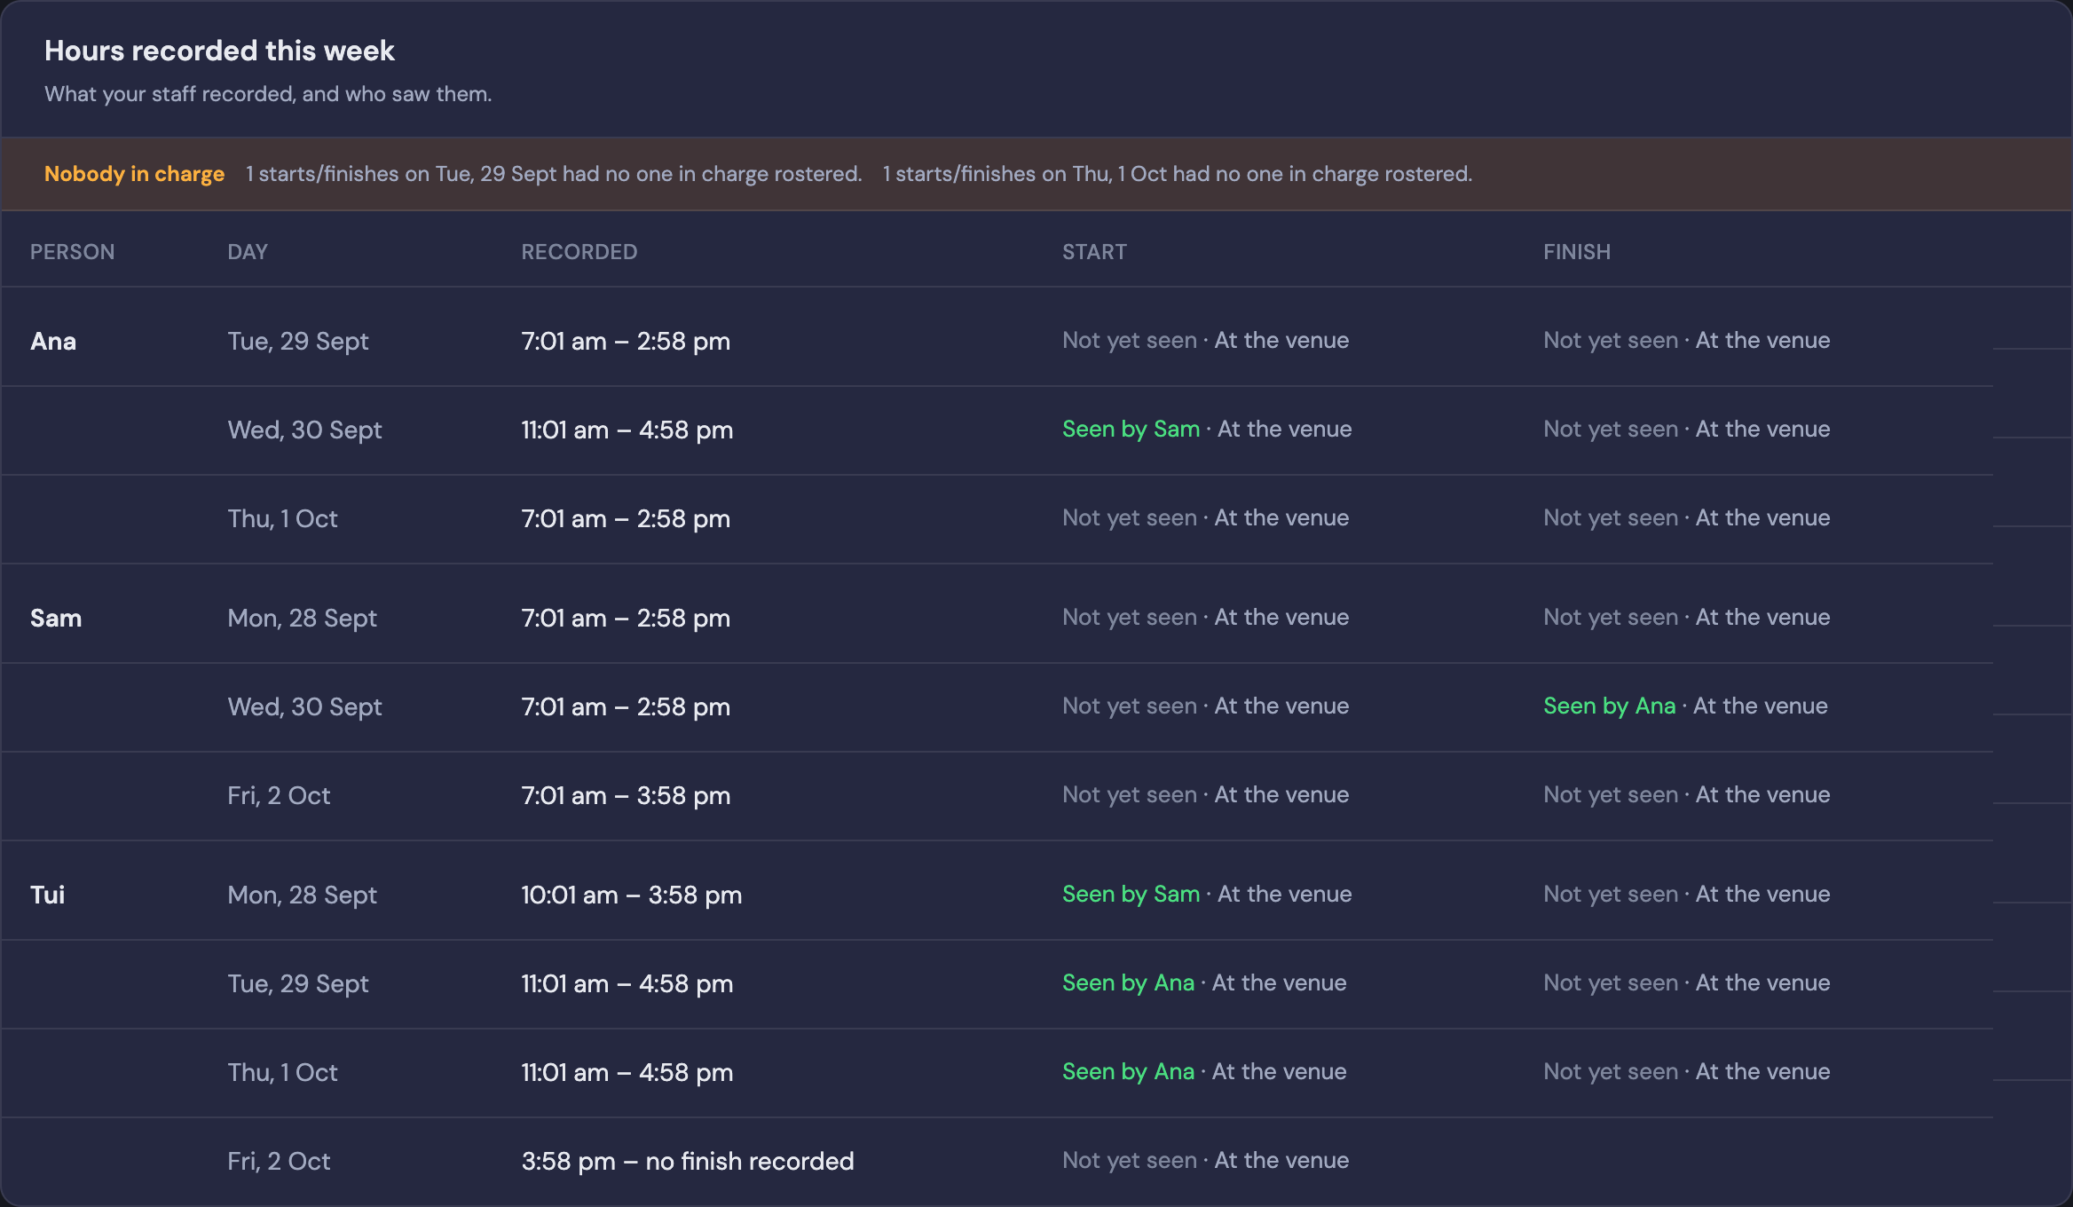The height and width of the screenshot is (1207, 2073).
Task: Select the person name Sam
Action: click(56, 619)
